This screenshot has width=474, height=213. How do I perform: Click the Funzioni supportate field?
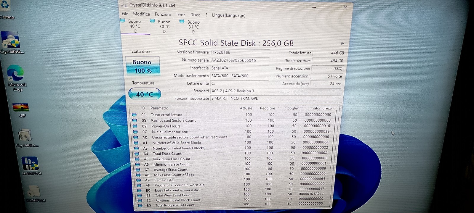pyautogui.click(x=276, y=99)
